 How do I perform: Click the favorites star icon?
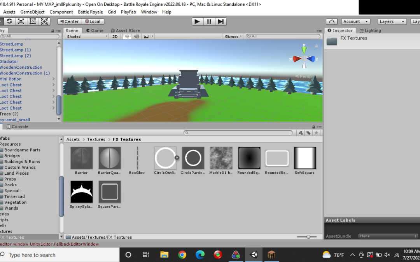click(316, 133)
